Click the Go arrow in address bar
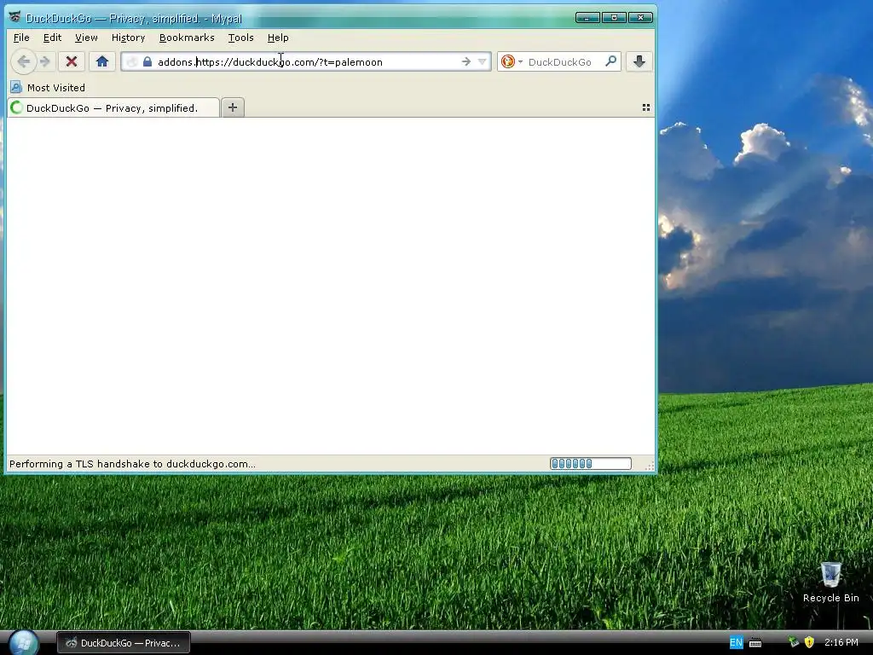Image resolution: width=873 pixels, height=655 pixels. [x=466, y=61]
